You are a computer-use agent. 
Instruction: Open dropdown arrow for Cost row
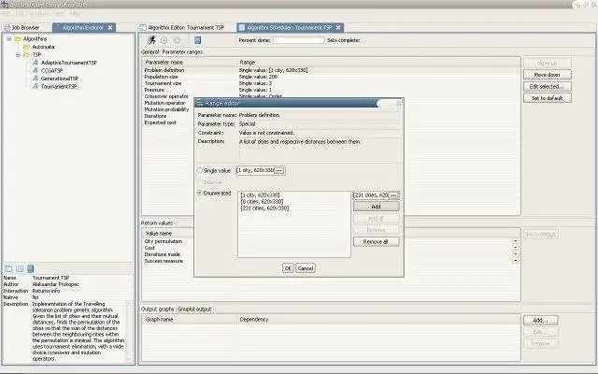coord(516,248)
